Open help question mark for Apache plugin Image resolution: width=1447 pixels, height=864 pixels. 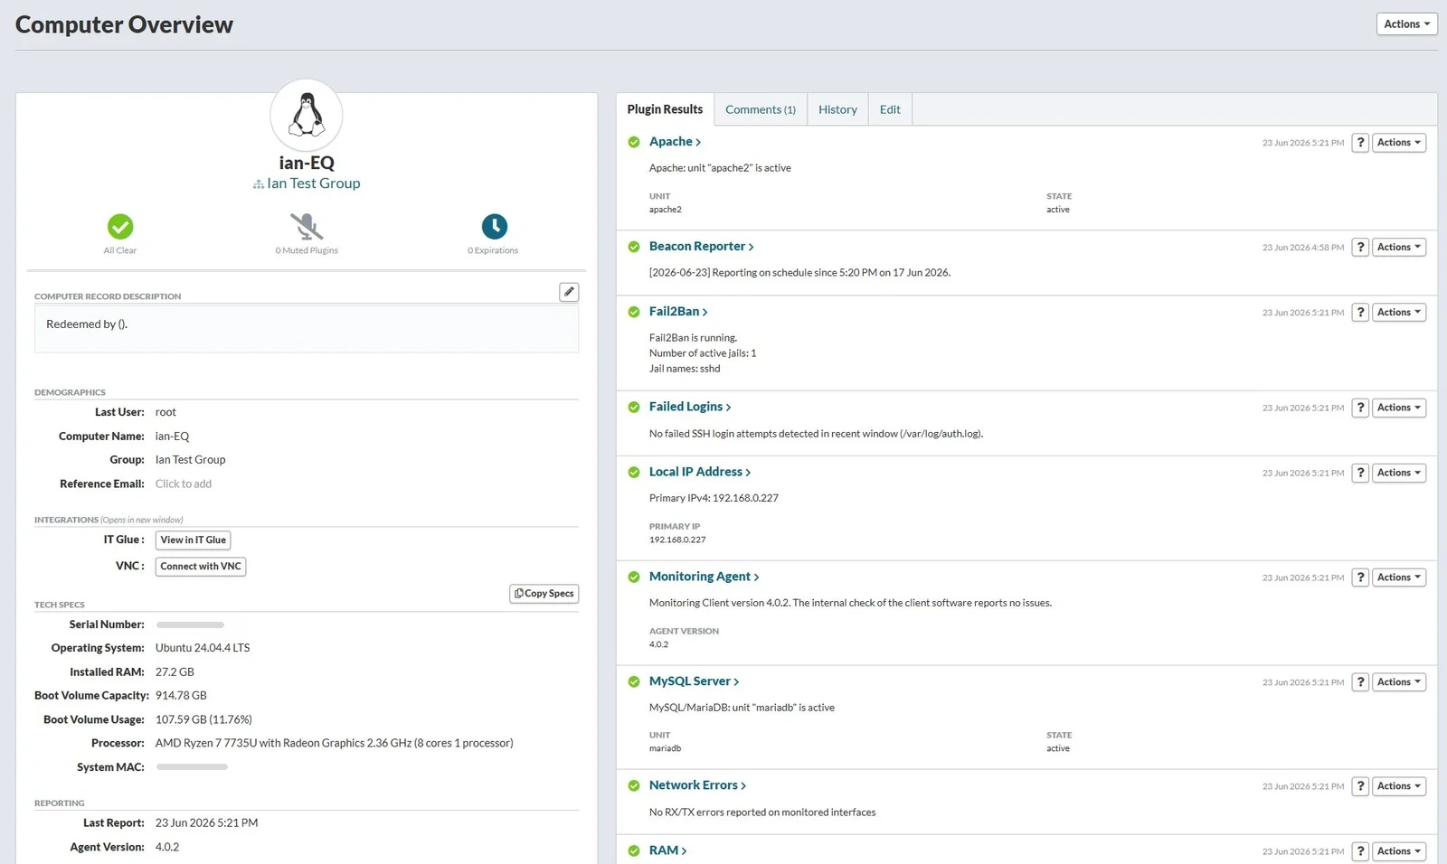pyautogui.click(x=1360, y=143)
